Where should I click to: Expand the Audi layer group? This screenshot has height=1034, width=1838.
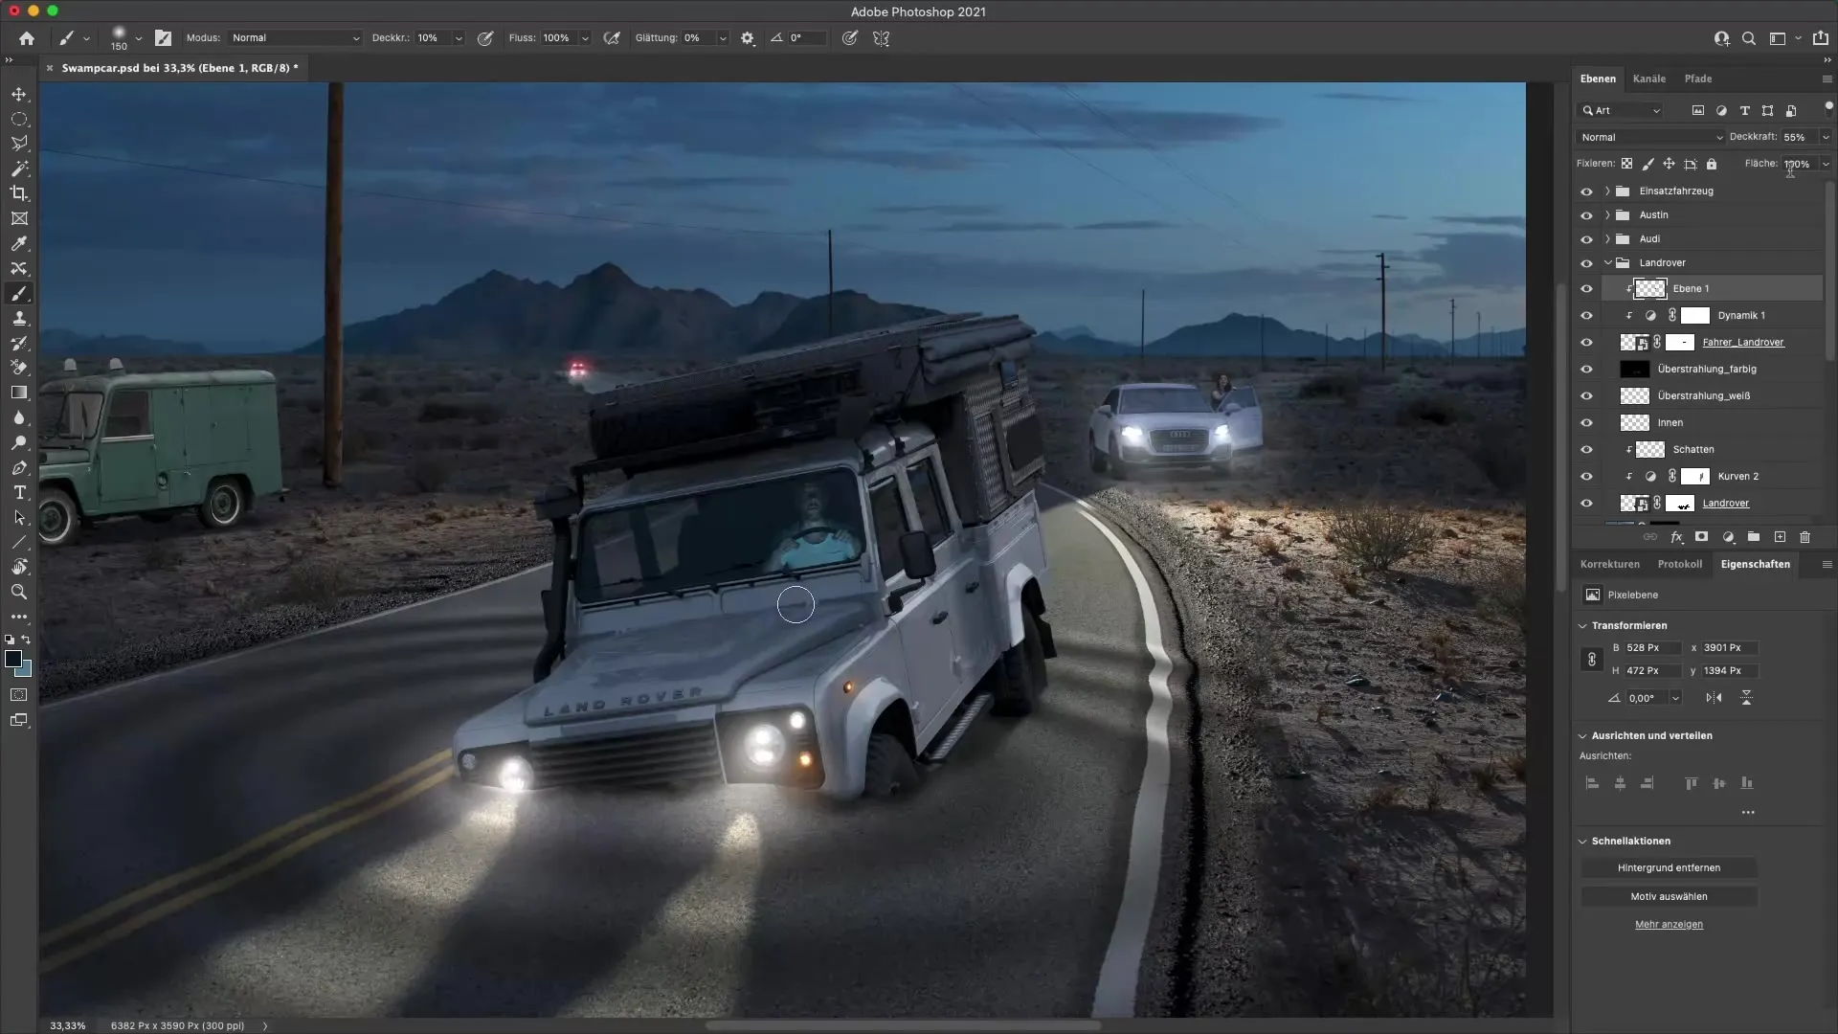1607,239
